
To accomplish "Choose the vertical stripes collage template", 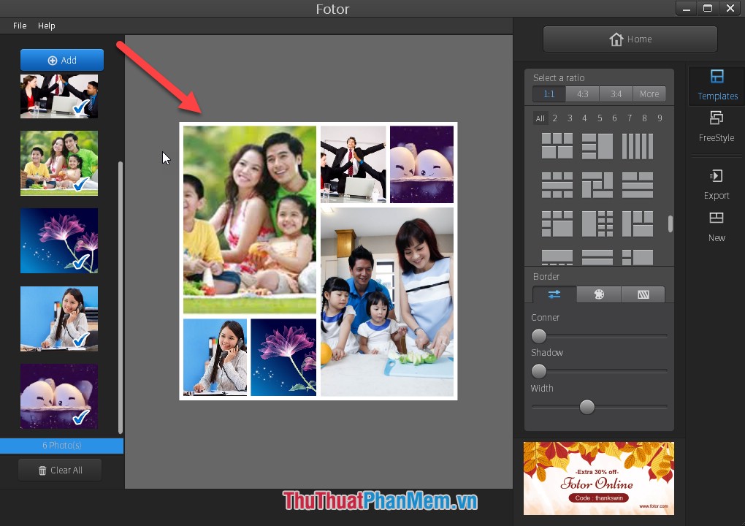I will click(637, 145).
